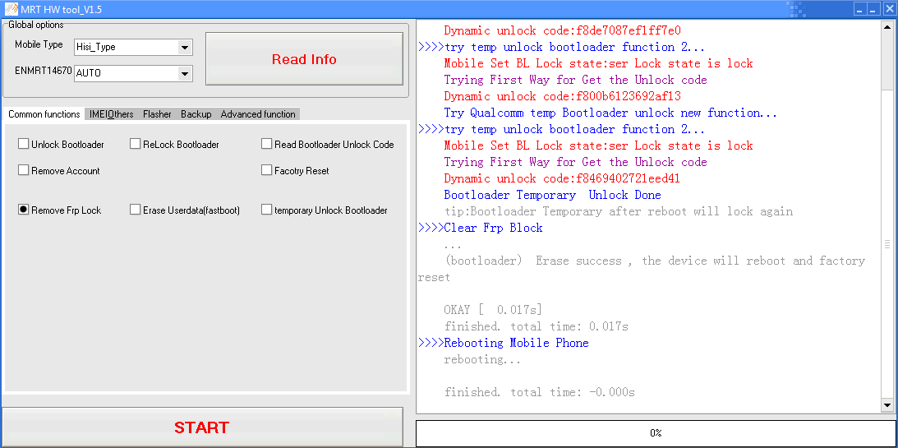
Task: Click 'Dynamic unlock code:f8de7087ef1ff7e0' log line
Action: click(562, 30)
